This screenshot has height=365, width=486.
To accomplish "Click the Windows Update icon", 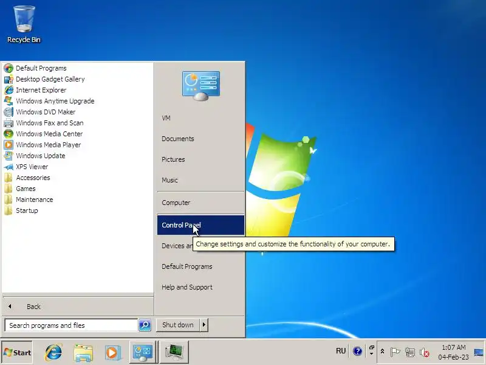I will (x=9, y=156).
